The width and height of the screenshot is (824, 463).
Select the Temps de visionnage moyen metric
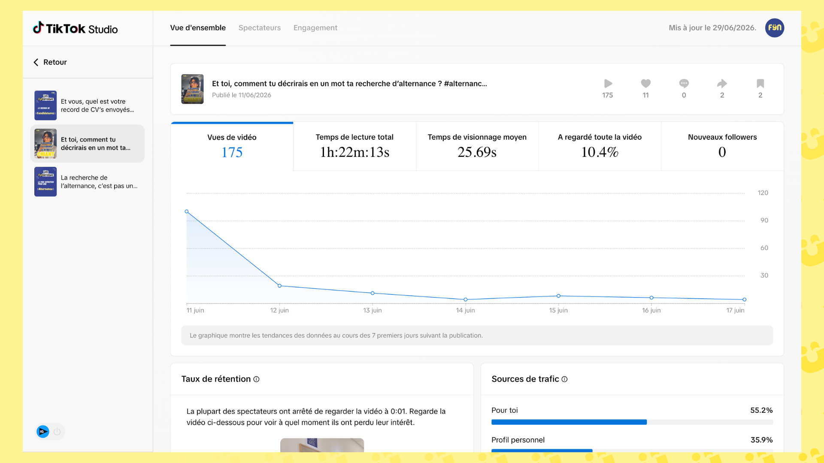click(x=477, y=146)
